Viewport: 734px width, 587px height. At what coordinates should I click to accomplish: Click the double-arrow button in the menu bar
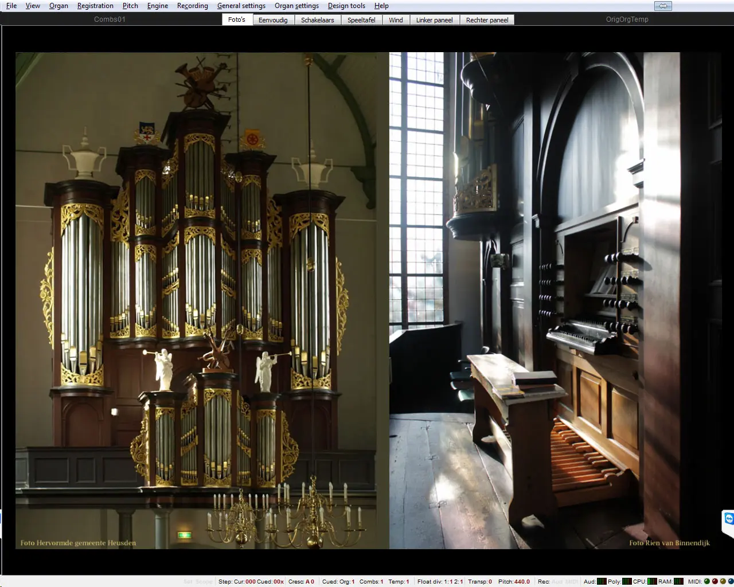tap(663, 6)
